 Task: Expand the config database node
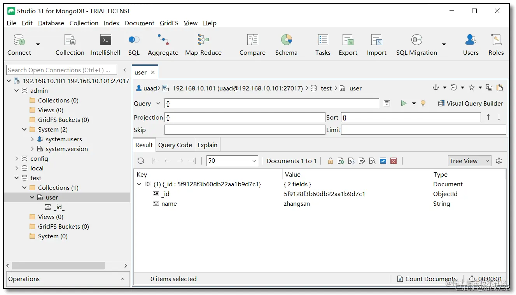pos(16,158)
